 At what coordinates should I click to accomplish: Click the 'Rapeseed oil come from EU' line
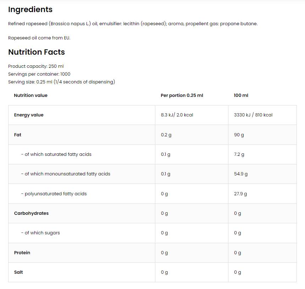coord(39,38)
